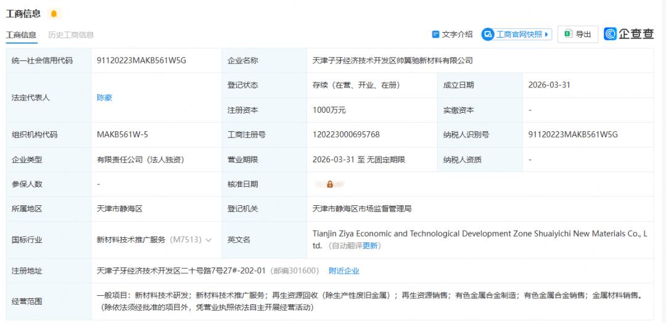666x323 pixels.
Task: Click company name 天津子牙经济技术开发区帅翼驰新材料有限公司
Action: click(392, 60)
